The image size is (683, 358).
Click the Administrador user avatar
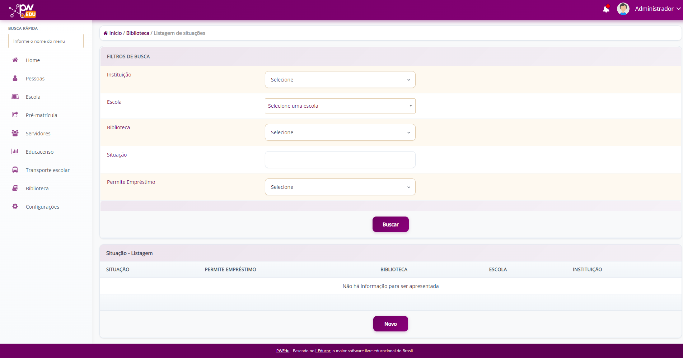623,9
